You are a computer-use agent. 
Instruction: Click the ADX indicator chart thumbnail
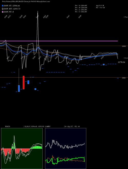tap(66, 149)
